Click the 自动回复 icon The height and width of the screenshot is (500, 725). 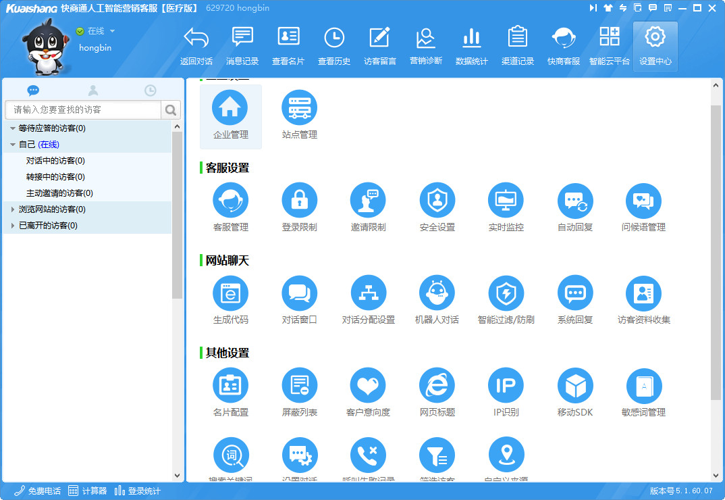click(x=574, y=201)
